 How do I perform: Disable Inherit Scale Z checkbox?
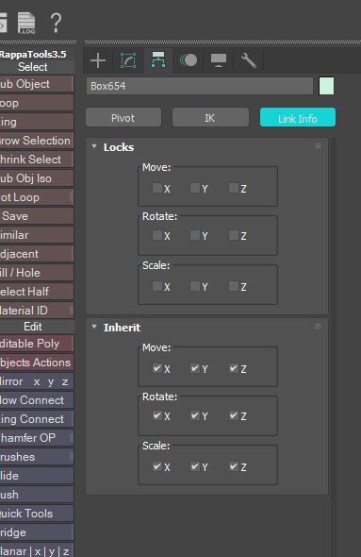(234, 466)
